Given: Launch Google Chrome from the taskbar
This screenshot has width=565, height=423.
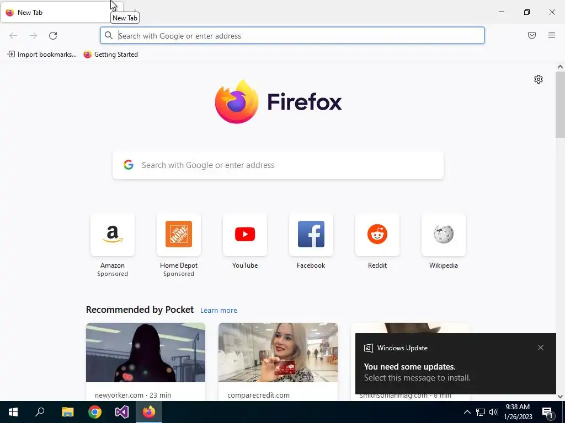Looking at the screenshot, I should click(95, 412).
